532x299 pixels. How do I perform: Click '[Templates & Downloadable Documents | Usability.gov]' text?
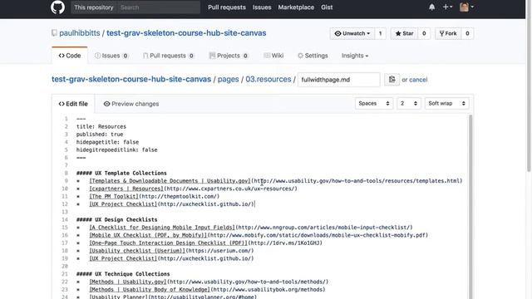pyautogui.click(x=170, y=181)
